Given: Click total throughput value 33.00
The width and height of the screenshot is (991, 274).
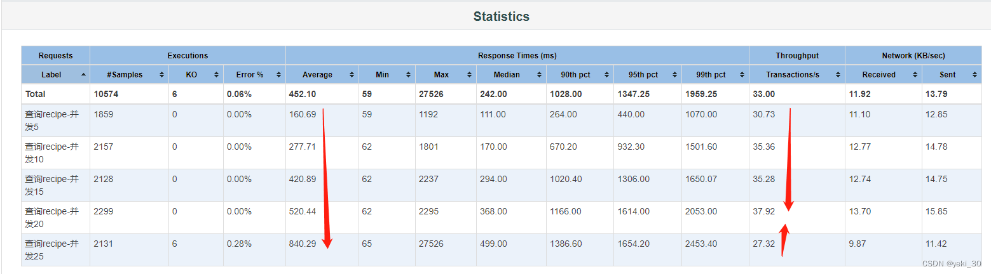Looking at the screenshot, I should click(763, 94).
